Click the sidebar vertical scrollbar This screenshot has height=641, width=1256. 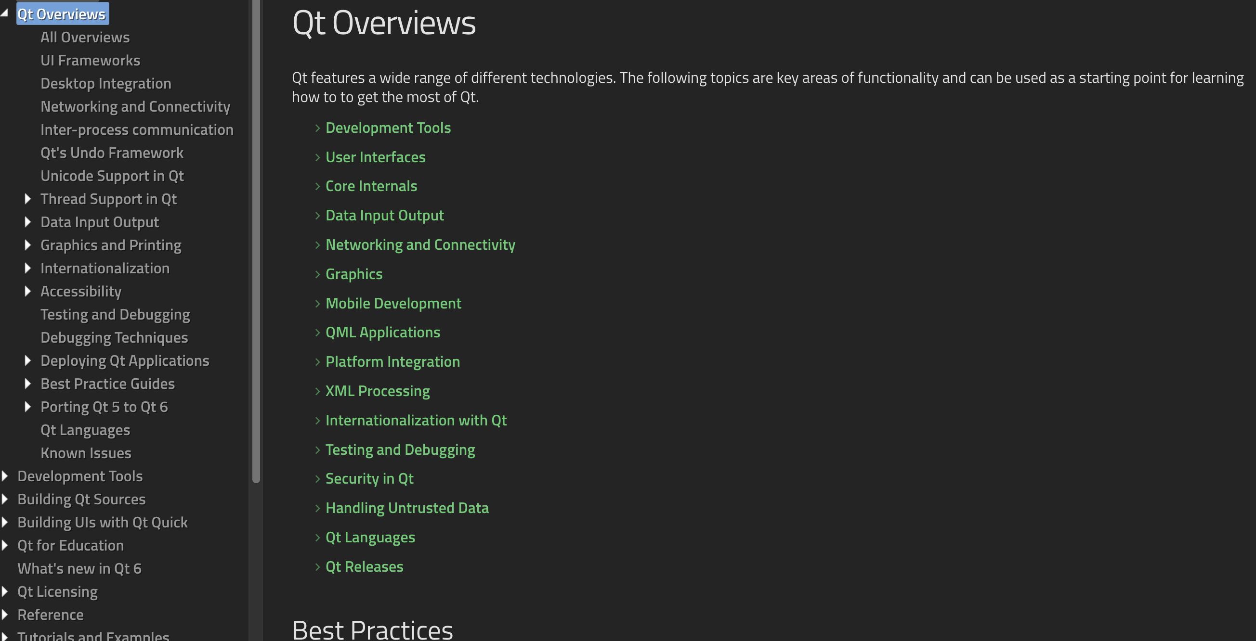[x=256, y=241]
